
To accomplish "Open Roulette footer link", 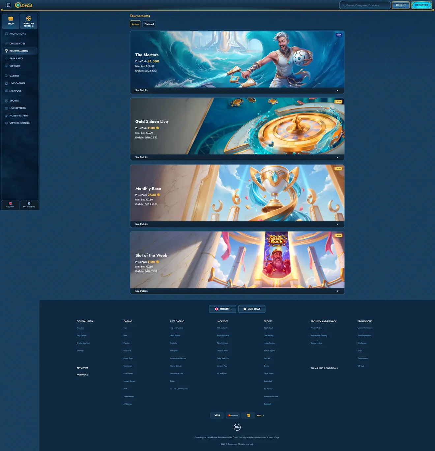I will pos(174,343).
